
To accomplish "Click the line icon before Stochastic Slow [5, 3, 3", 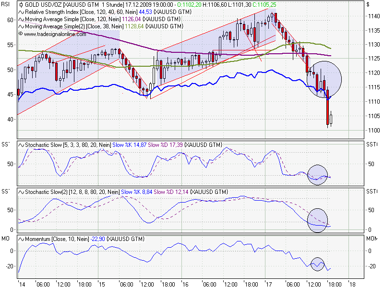I will (21, 145).
